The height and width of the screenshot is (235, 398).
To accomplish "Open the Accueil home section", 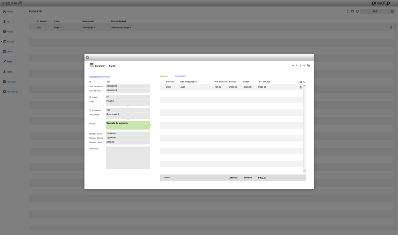I will 8,12.
